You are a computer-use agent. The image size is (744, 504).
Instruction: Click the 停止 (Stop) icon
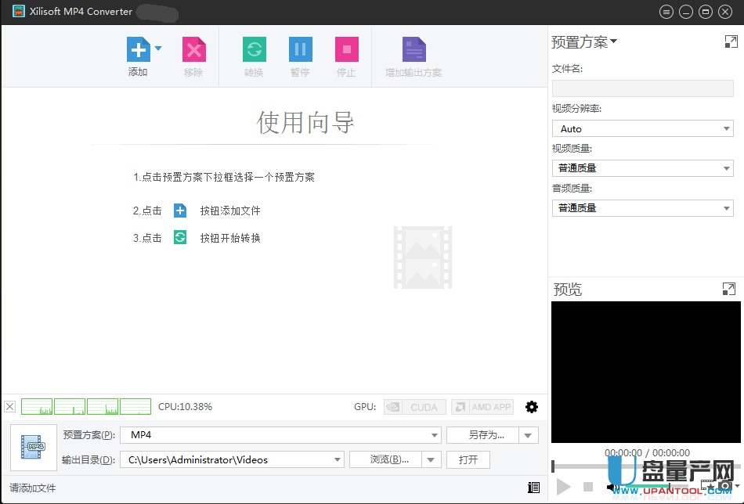[346, 49]
